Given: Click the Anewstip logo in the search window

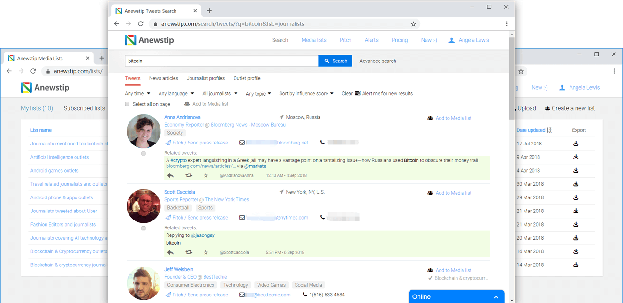Looking at the screenshot, I should tap(149, 40).
